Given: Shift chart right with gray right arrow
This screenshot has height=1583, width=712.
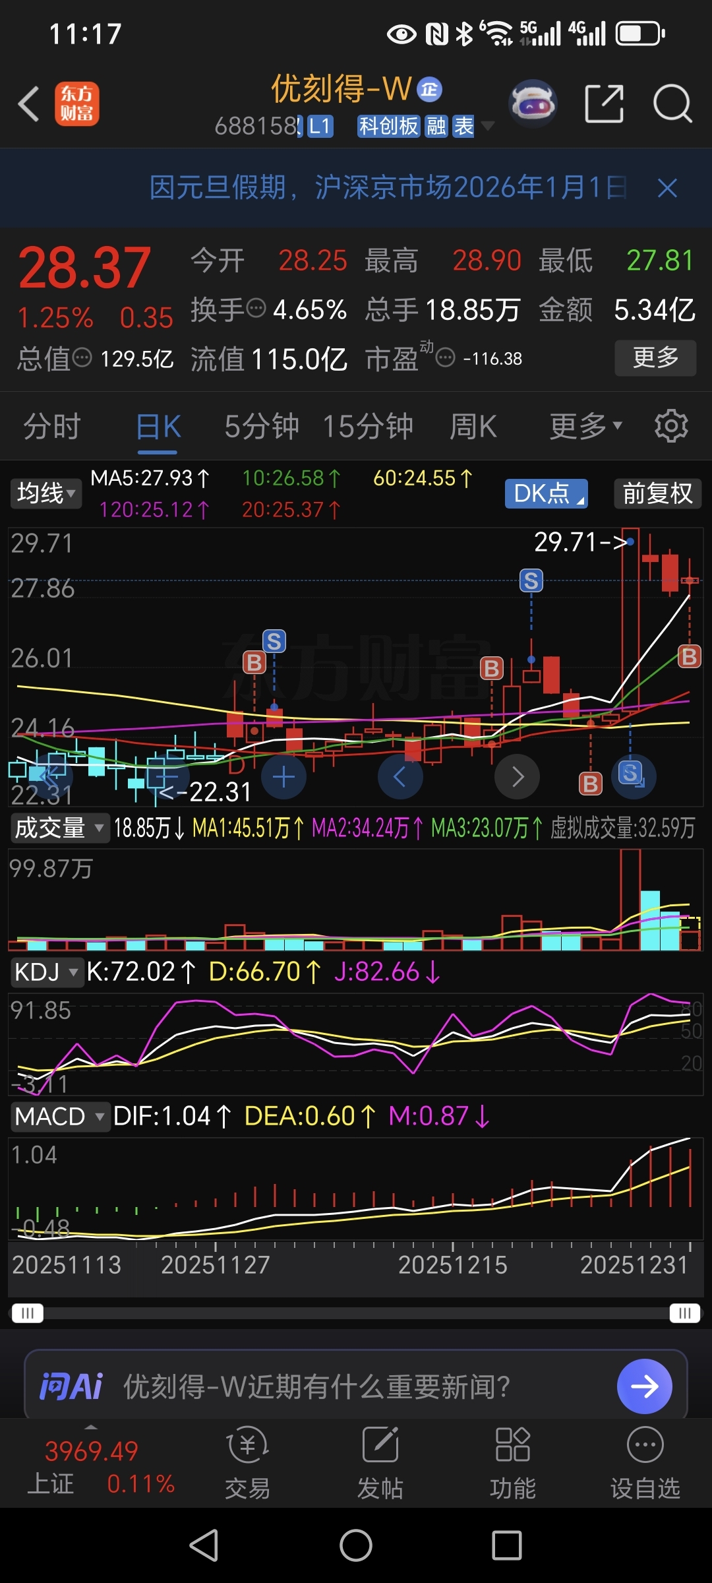Looking at the screenshot, I should [518, 777].
